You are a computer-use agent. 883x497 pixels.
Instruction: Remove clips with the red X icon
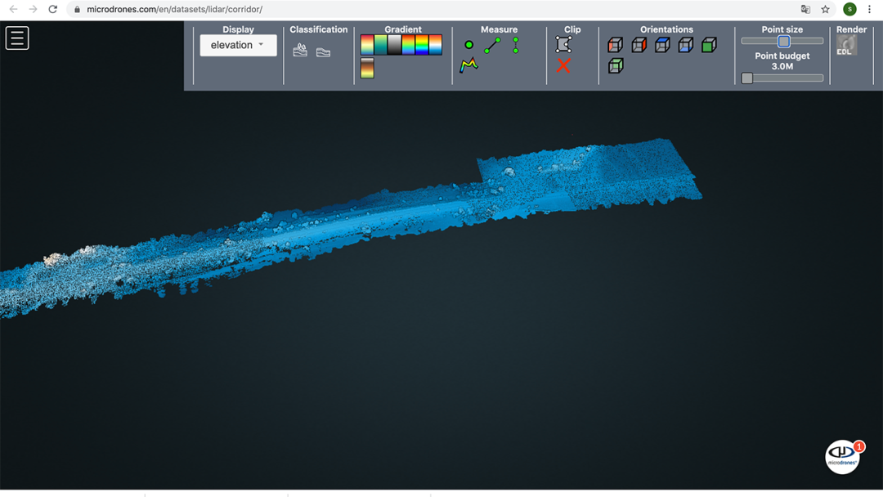pyautogui.click(x=563, y=65)
